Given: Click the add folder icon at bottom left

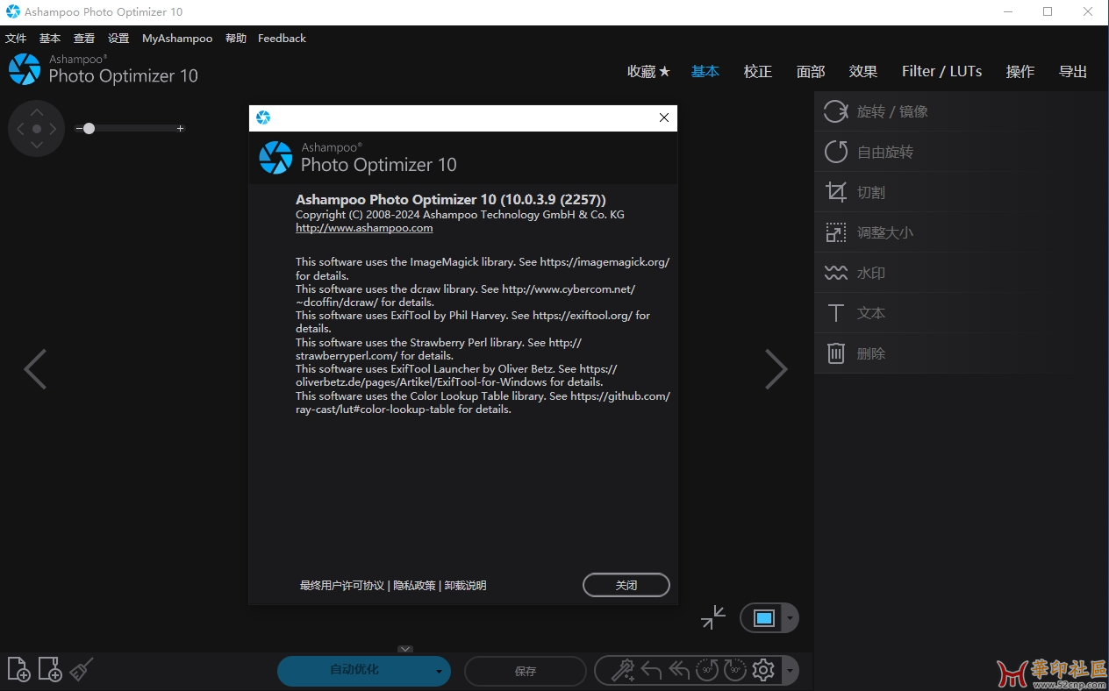Looking at the screenshot, I should [x=50, y=669].
